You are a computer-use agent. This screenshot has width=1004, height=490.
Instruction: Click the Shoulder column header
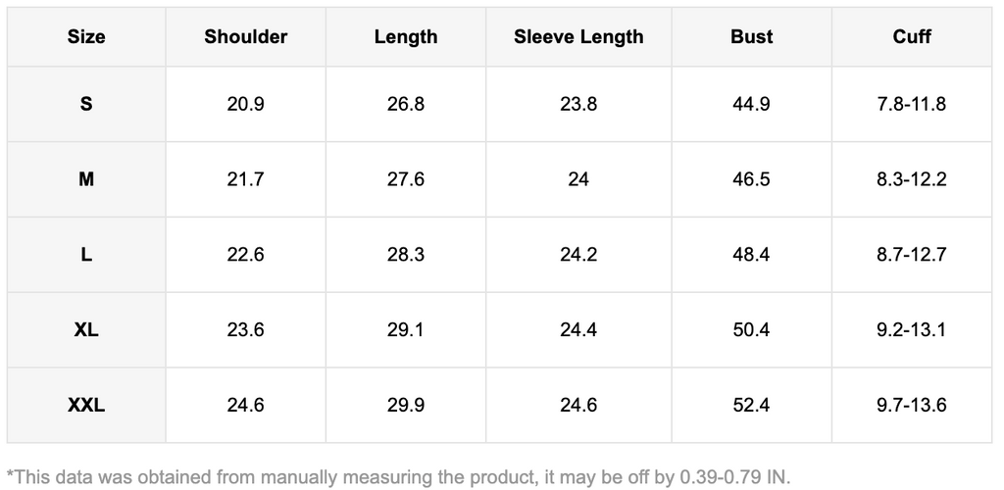(245, 37)
